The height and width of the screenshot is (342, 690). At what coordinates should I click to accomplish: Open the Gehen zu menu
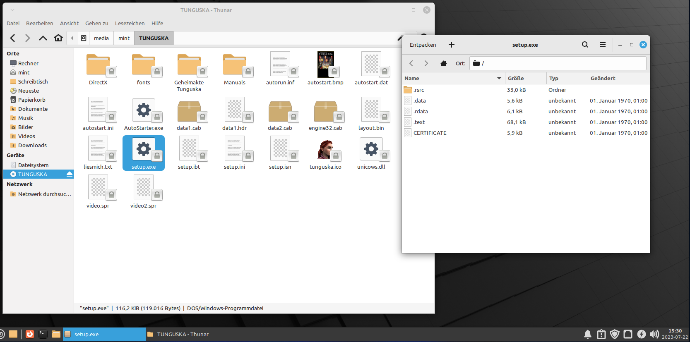(x=97, y=23)
